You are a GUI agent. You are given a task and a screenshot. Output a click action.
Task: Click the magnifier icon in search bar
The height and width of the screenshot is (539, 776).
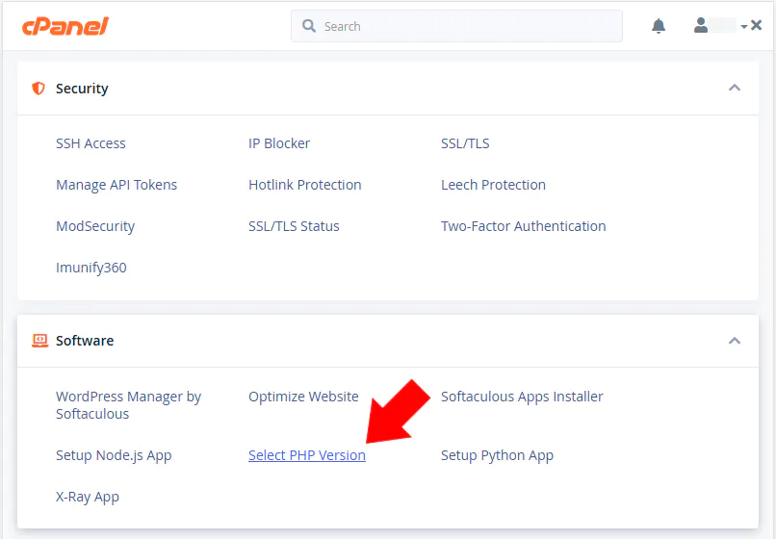[309, 26]
